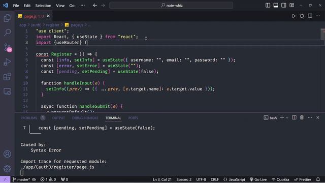
Task: Click the app breadcrumb segment
Action: (x=22, y=25)
